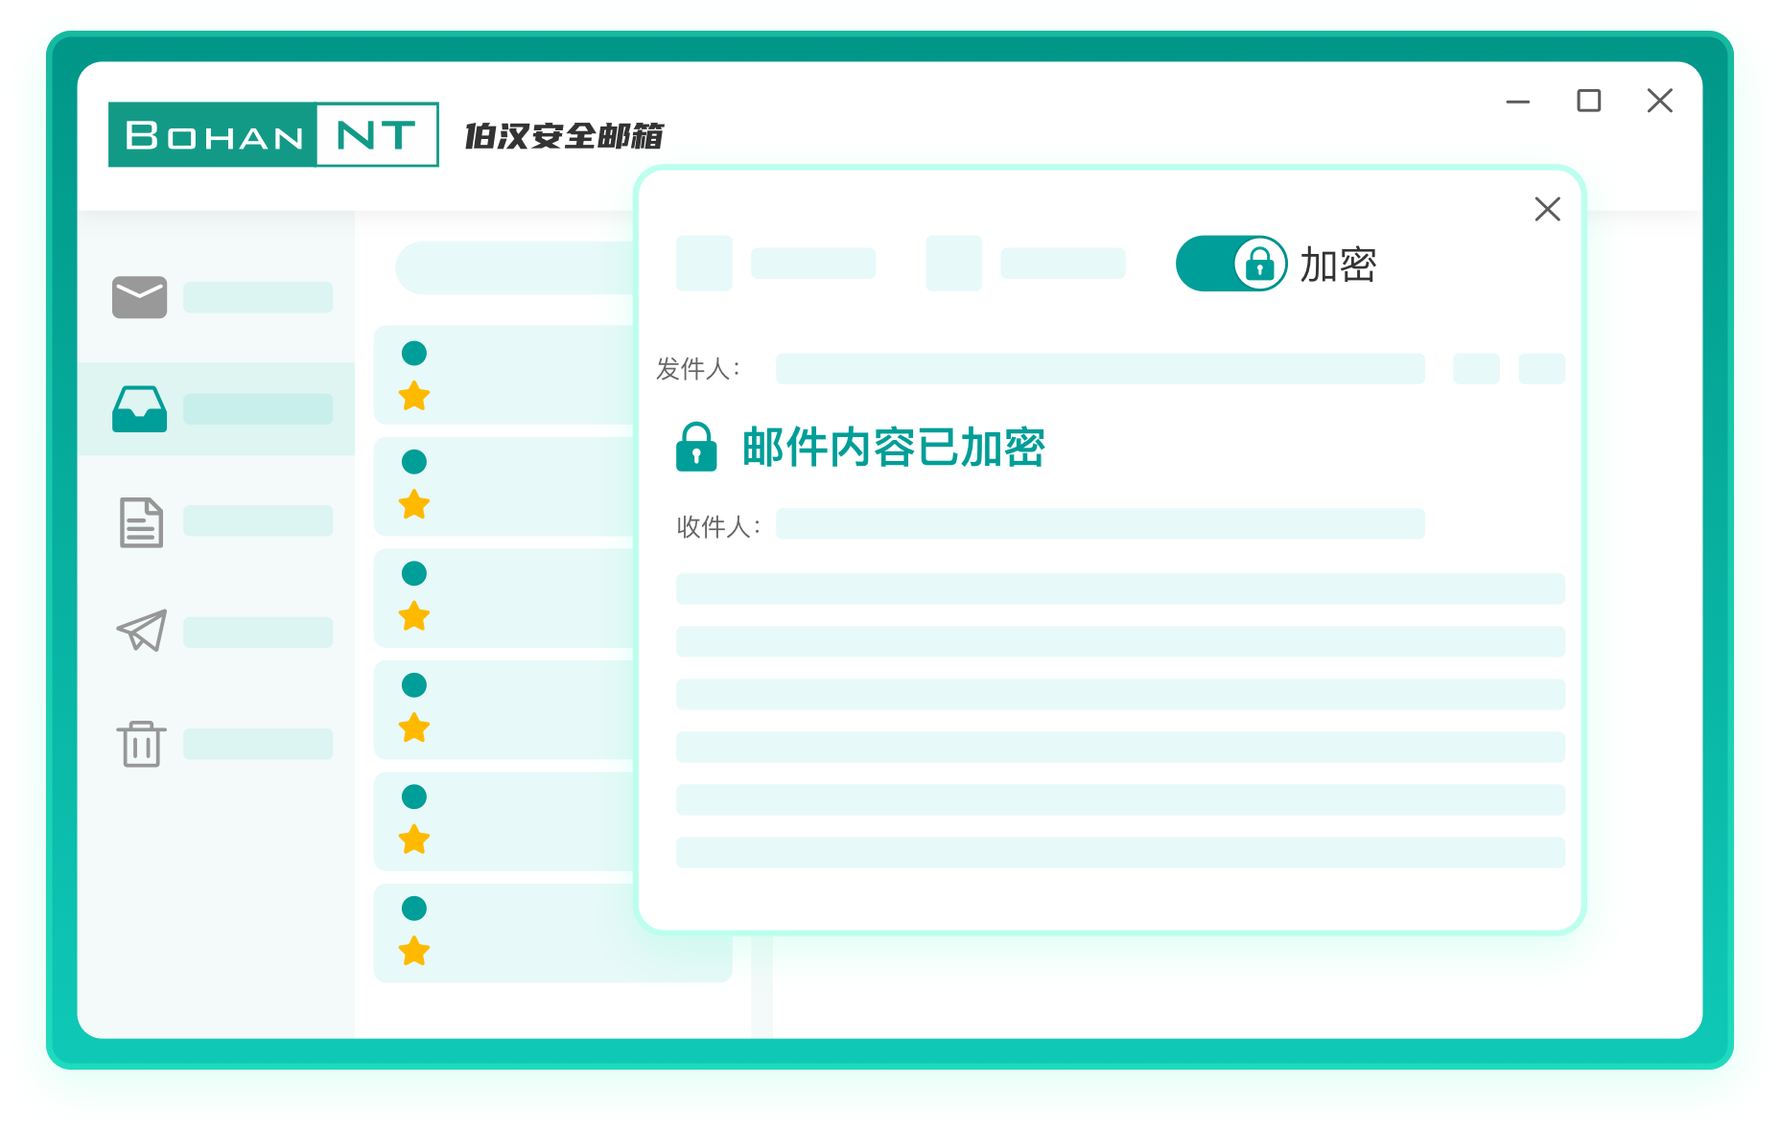Maximize the Bohan mail window
The image size is (1780, 1131).
point(1588,101)
